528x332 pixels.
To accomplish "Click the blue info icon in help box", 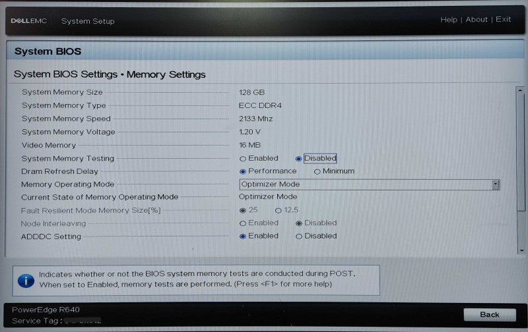I will (26, 281).
